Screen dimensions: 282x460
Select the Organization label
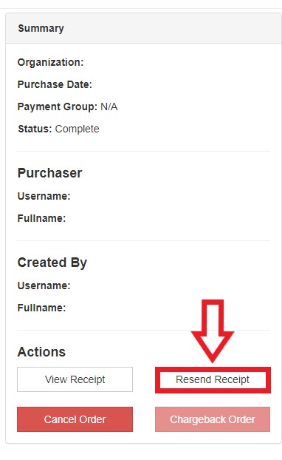[50, 62]
